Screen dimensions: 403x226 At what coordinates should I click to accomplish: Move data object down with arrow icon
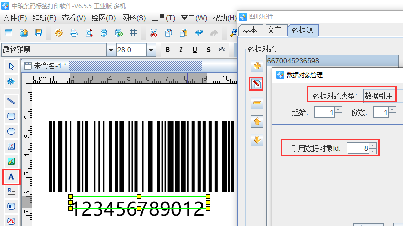pyautogui.click(x=257, y=140)
